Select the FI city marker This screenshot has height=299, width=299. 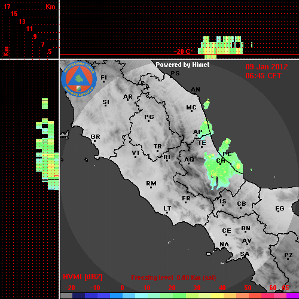coord(104,78)
